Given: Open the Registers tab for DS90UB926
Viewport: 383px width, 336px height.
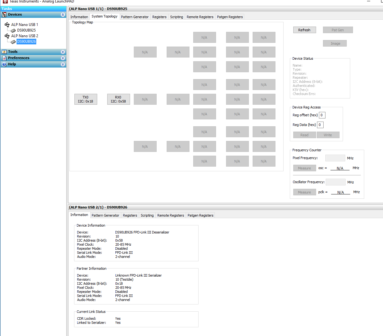Looking at the screenshot, I should [x=130, y=215].
